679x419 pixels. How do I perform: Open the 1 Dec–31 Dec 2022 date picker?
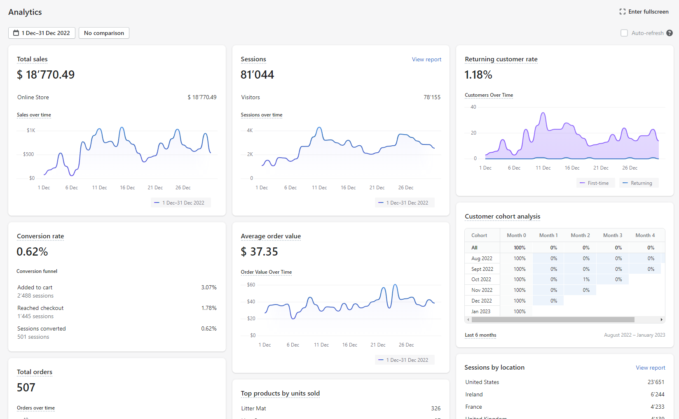(42, 33)
